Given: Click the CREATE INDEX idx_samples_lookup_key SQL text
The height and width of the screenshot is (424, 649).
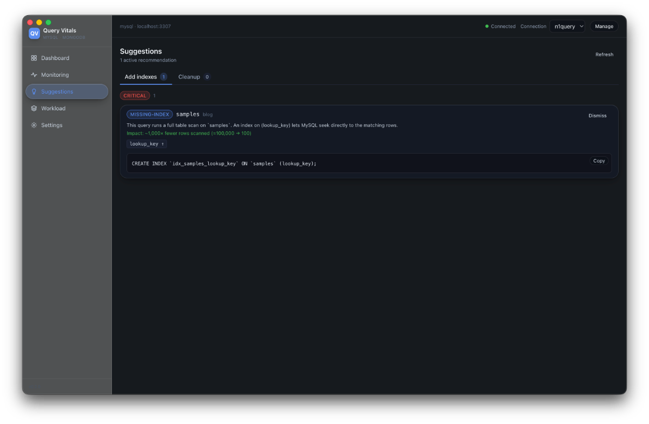Looking at the screenshot, I should (224, 163).
